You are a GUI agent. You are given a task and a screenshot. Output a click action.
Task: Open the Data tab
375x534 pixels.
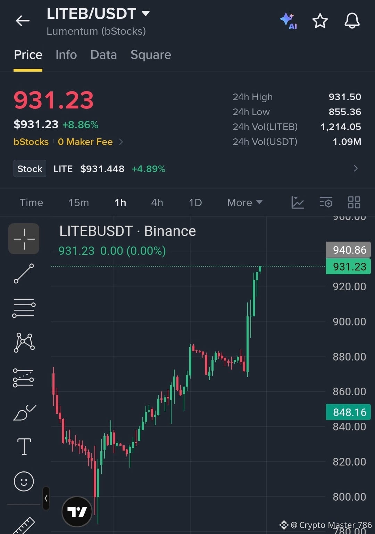click(x=103, y=55)
